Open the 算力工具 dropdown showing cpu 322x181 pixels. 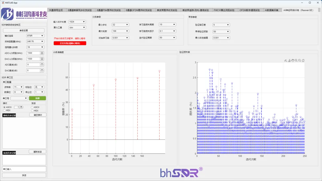point(77,27)
